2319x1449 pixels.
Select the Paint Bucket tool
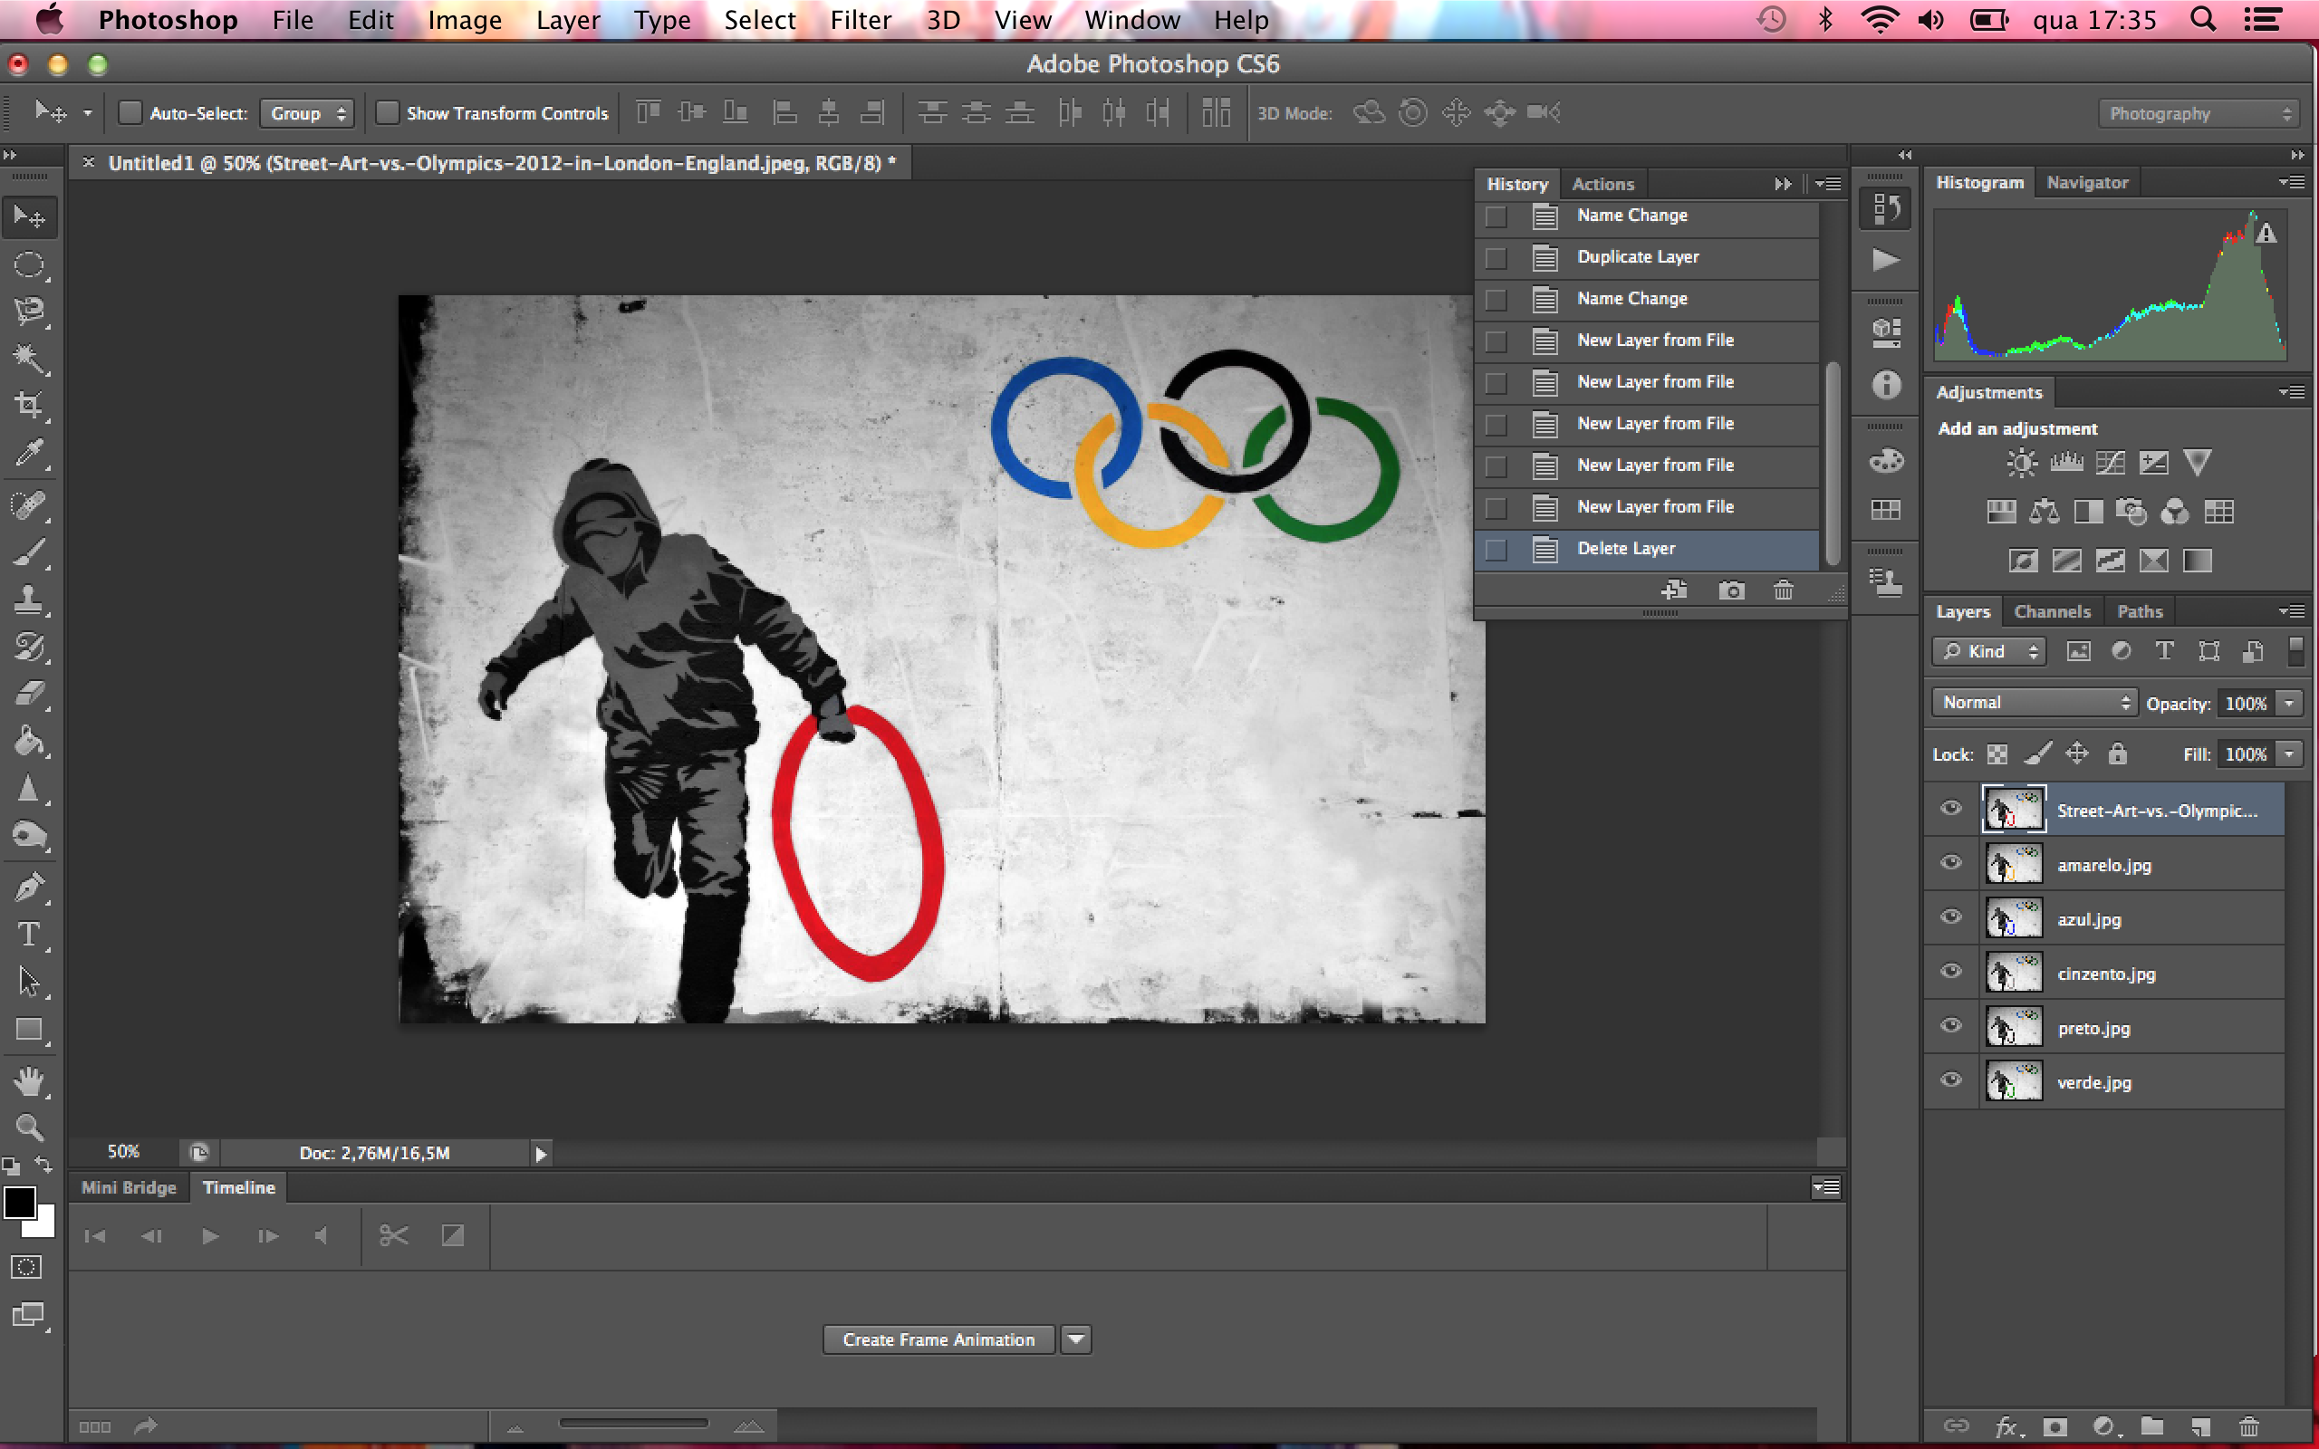tap(29, 741)
